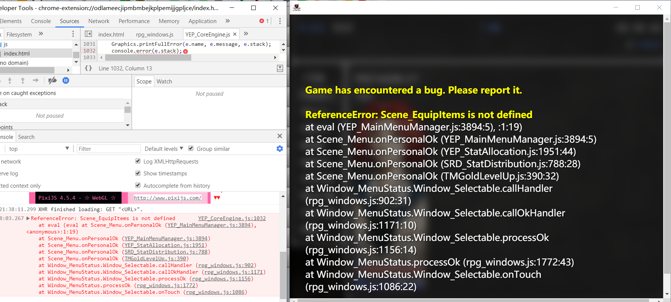Switch to the Network panel tab
The image size is (671, 302).
click(99, 21)
